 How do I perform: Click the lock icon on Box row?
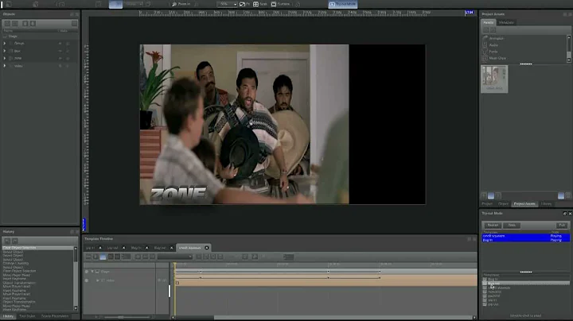68,51
